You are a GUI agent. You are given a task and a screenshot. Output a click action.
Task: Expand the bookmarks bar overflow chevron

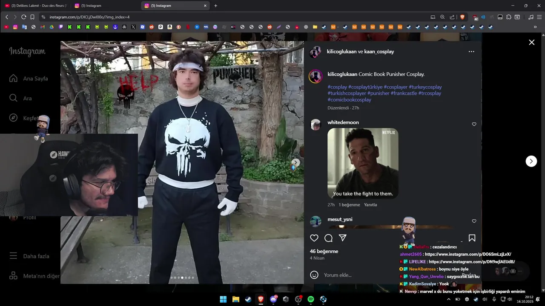pyautogui.click(x=535, y=27)
